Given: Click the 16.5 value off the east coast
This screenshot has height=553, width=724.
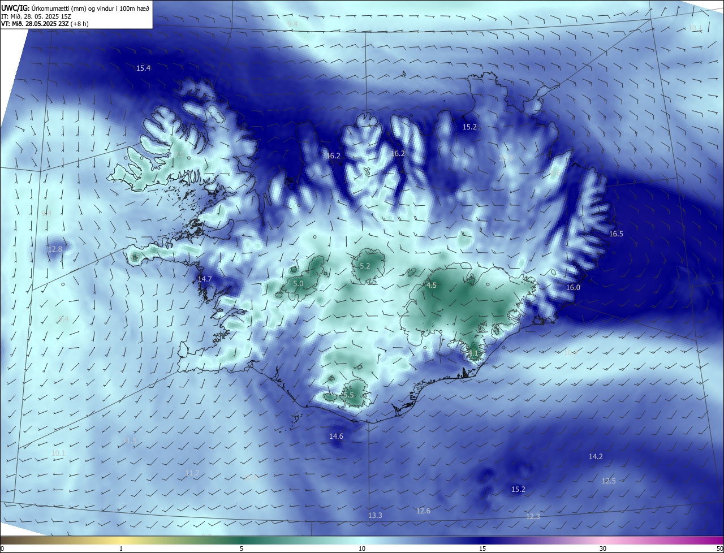Looking at the screenshot, I should pos(616,234).
